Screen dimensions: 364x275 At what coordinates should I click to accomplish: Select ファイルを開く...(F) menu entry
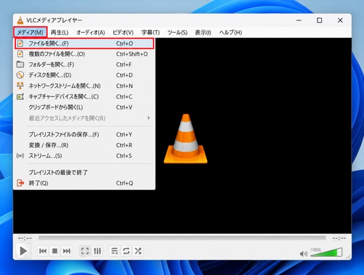tap(84, 43)
